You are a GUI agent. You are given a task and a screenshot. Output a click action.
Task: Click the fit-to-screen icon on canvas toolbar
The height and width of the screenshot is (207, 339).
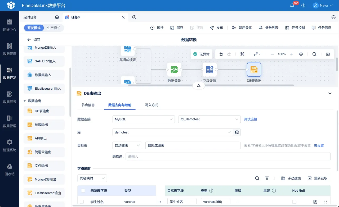242,54
